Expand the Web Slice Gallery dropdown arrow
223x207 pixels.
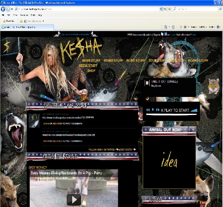[43, 21]
